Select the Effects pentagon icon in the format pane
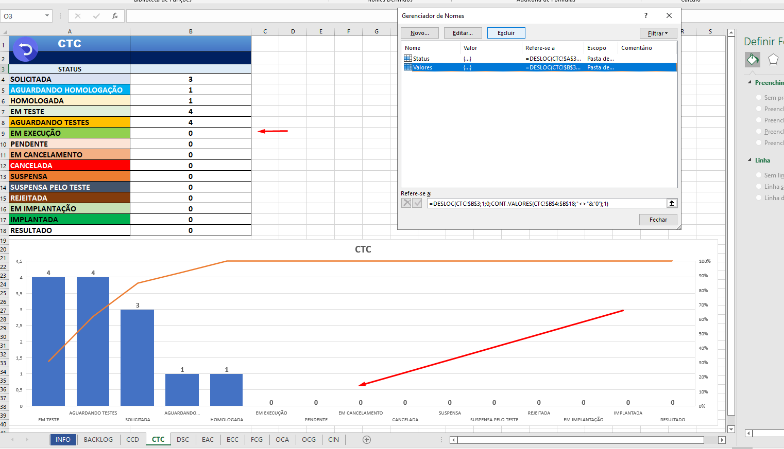Screen dimensions: 784x449 [773, 60]
